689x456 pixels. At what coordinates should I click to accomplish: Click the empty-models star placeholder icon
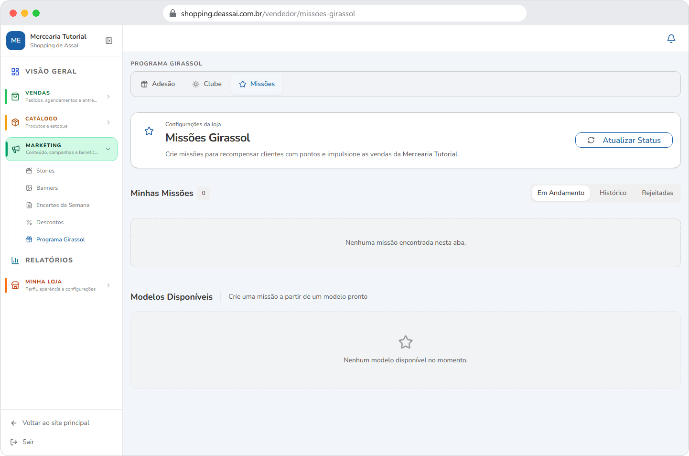pyautogui.click(x=406, y=342)
